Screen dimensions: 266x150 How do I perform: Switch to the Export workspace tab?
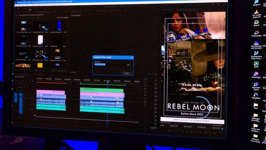pyautogui.click(x=36, y=8)
